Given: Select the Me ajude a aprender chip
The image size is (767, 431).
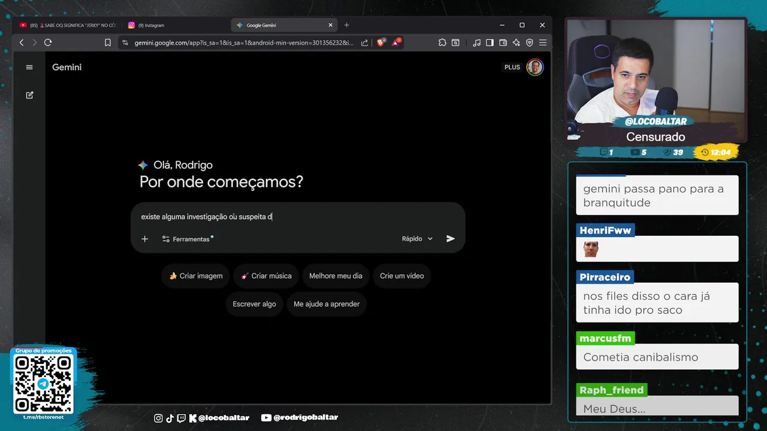Looking at the screenshot, I should click(x=327, y=304).
